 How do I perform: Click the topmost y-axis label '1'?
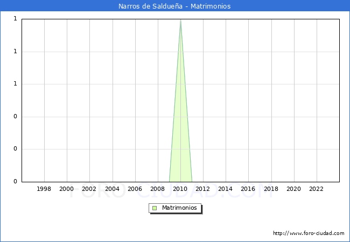click(x=16, y=19)
